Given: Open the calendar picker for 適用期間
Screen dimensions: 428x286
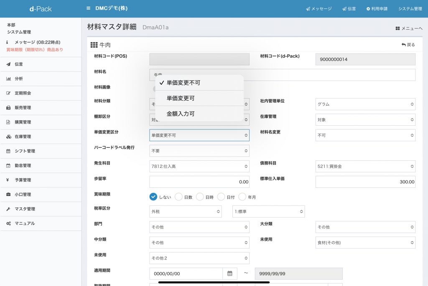Looking at the screenshot, I should [230, 273].
